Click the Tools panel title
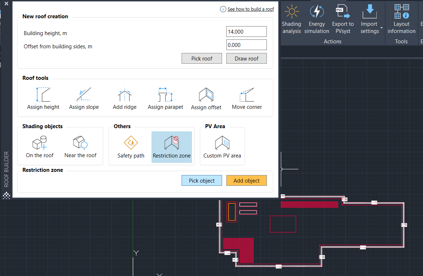This screenshot has width=423, height=276. pyautogui.click(x=402, y=42)
